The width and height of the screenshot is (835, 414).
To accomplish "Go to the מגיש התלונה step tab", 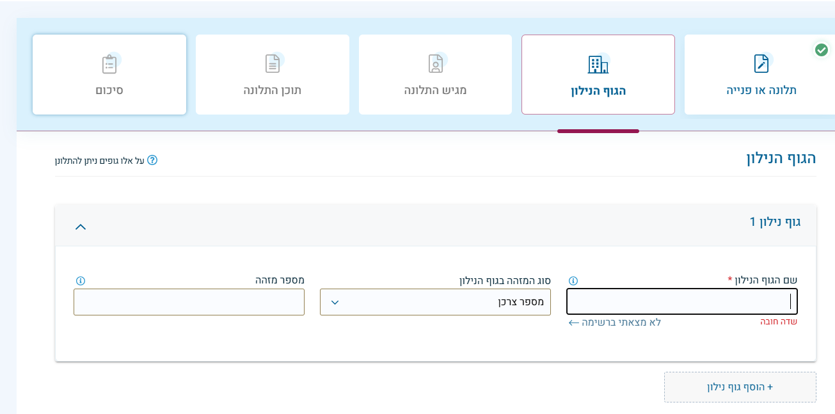I will 435,75.
